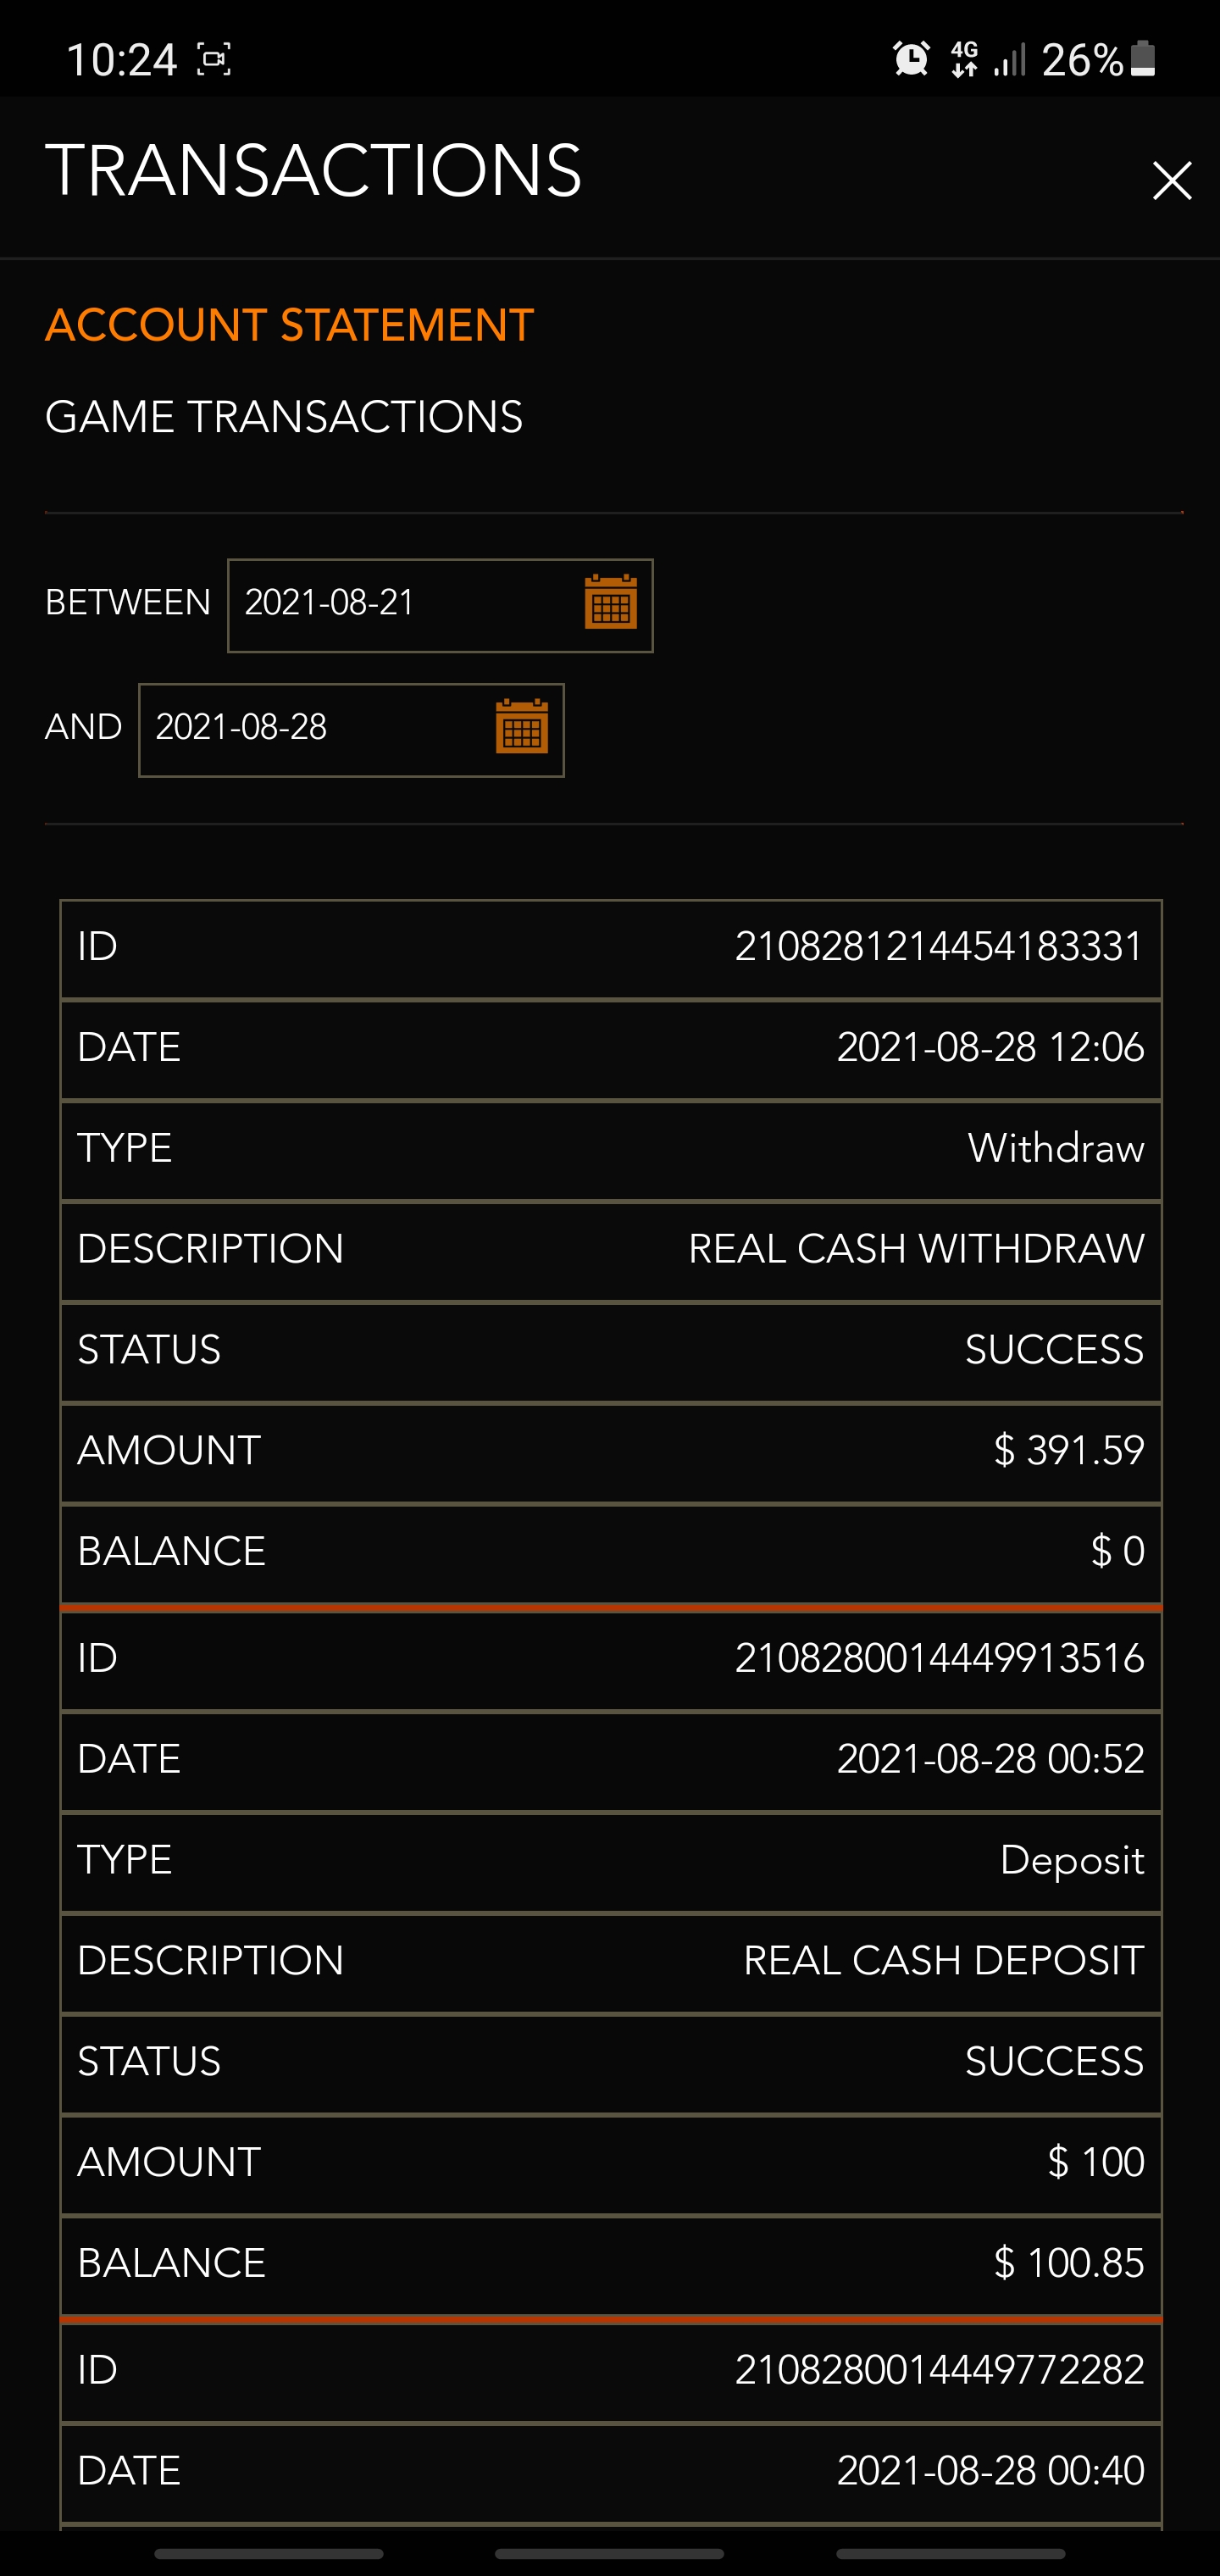The height and width of the screenshot is (2576, 1220).
Task: Select withdraw transaction ID 210828121445418333​1
Action: click(x=938, y=948)
